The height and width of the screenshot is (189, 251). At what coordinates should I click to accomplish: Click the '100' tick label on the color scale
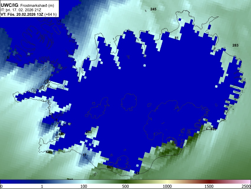(84, 186)
